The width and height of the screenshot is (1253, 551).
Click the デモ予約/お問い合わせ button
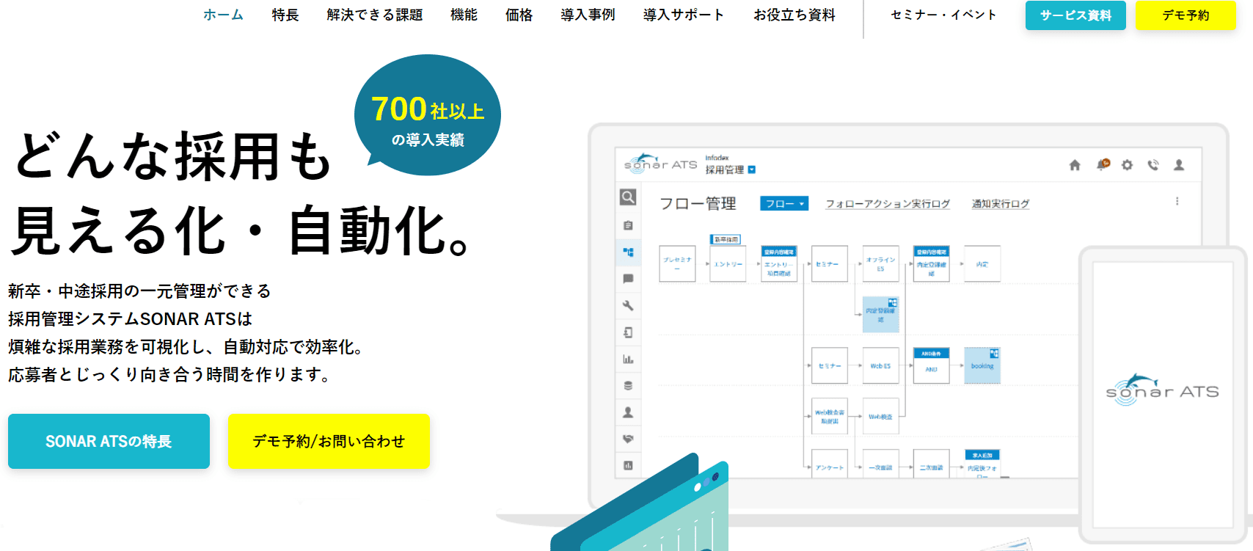point(329,441)
